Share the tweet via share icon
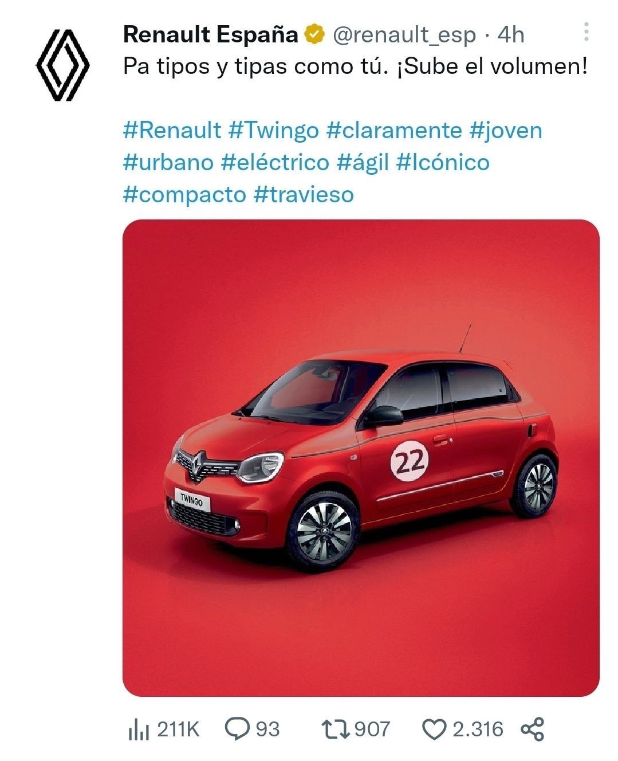 (x=532, y=729)
